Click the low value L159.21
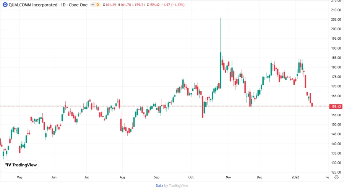The height and width of the screenshot is (190, 344). click(139, 5)
